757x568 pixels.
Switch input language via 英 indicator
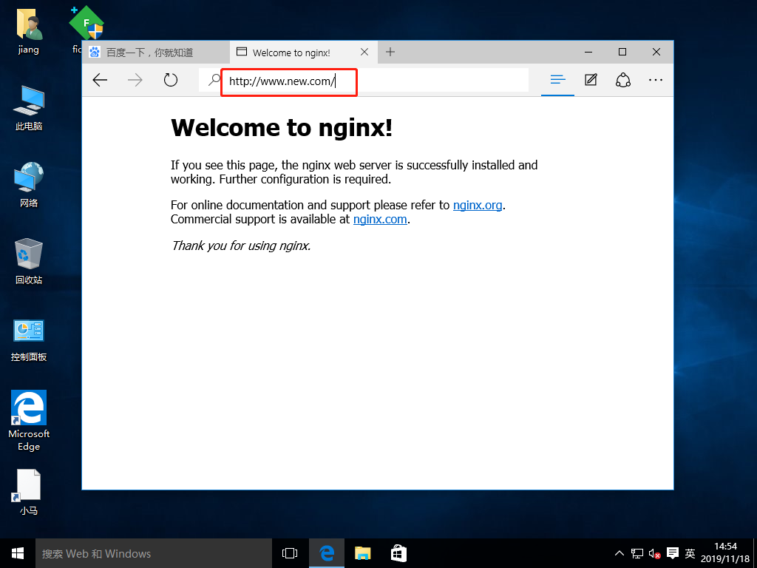(x=690, y=553)
